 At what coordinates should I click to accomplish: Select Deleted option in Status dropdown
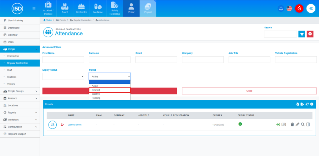tap(110, 90)
